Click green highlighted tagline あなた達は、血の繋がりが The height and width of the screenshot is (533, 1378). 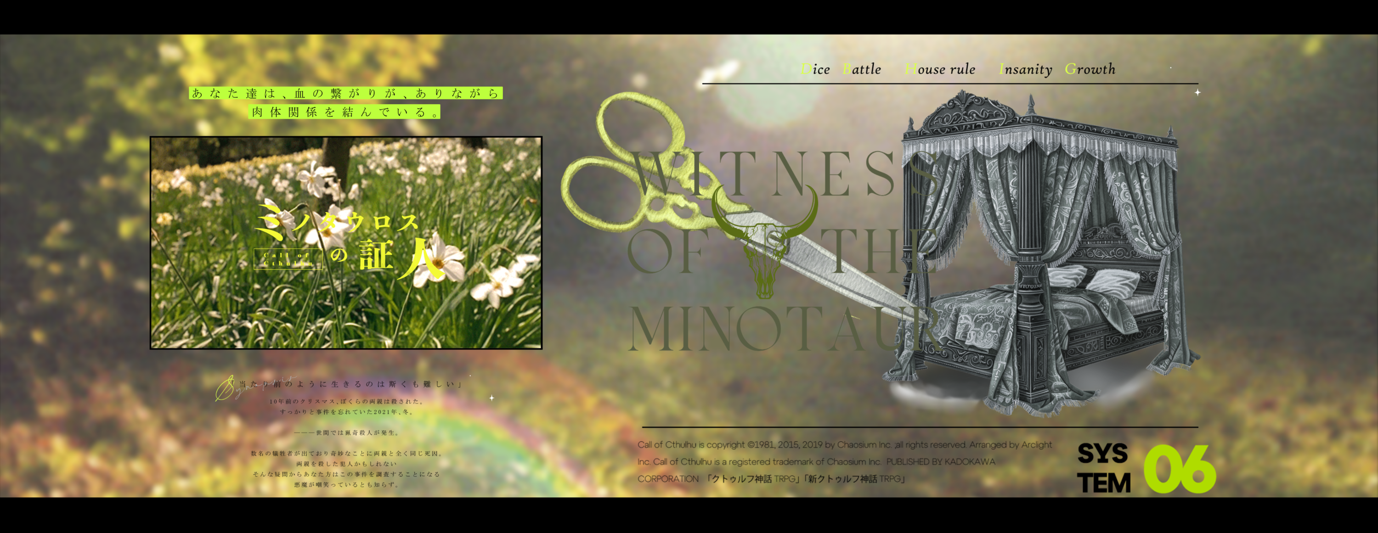[345, 94]
